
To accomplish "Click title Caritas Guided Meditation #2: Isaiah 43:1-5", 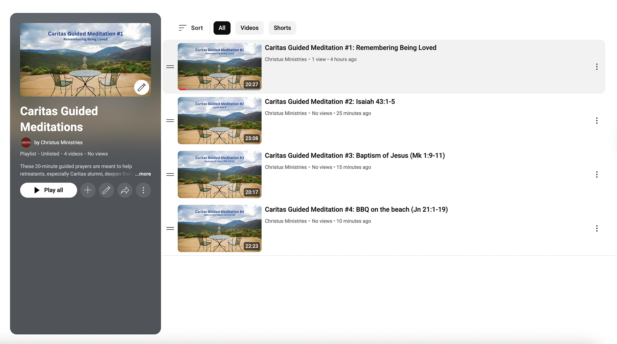I will click(x=329, y=102).
